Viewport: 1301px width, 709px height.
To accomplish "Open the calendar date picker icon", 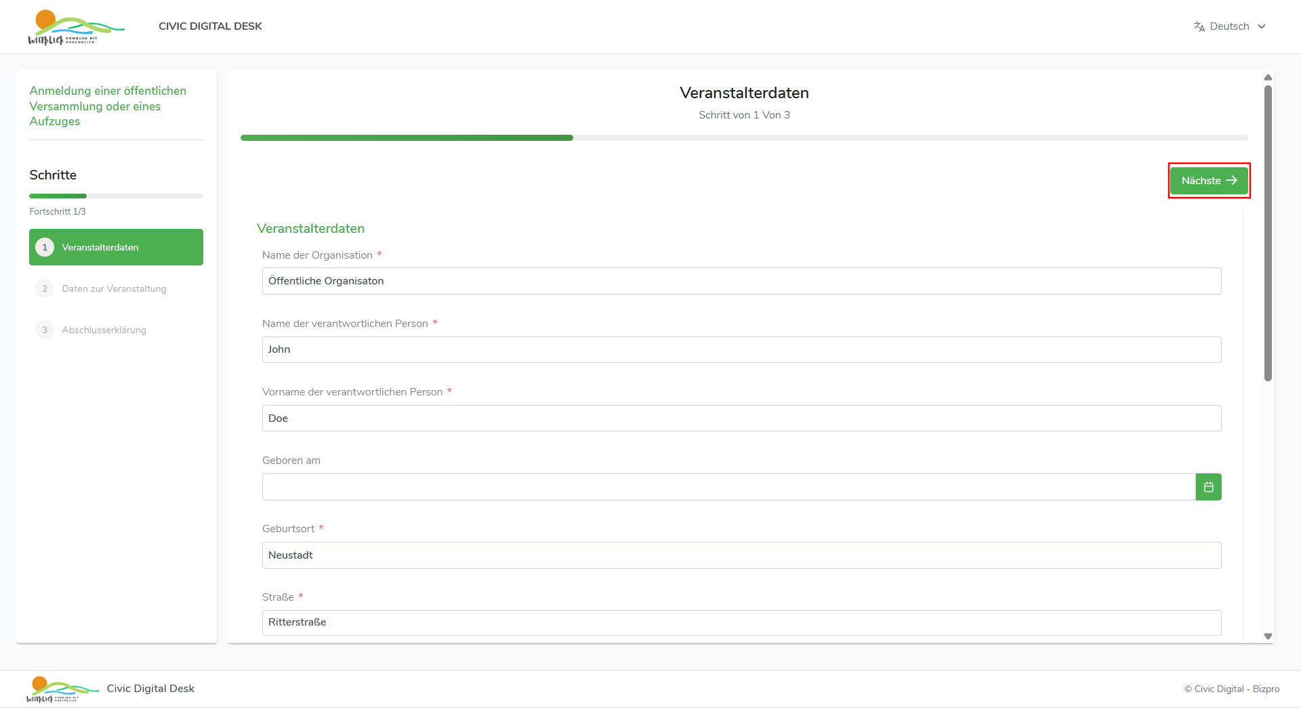I will (x=1208, y=487).
